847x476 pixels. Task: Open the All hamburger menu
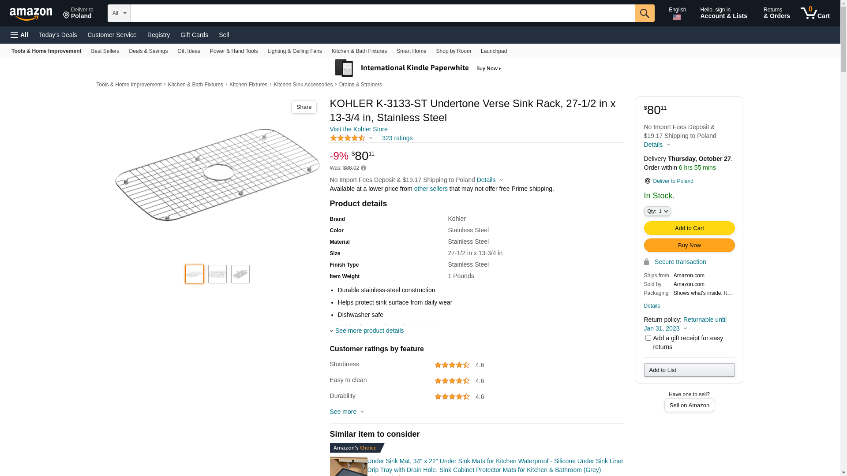[x=19, y=35]
